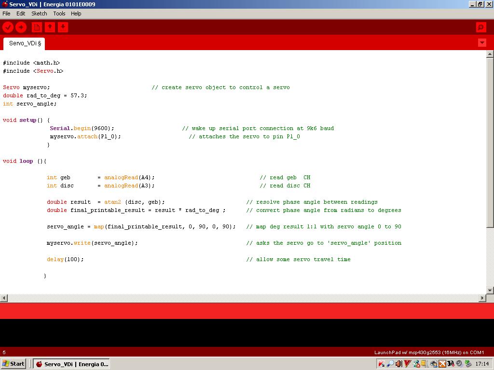The height and width of the screenshot is (370, 494).
Task: Save the sketch with the down-arrow icon
Action: point(63,27)
